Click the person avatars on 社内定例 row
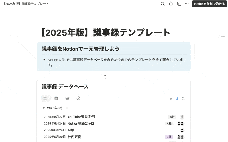228x142 pixels. pyautogui.click(x=180, y=137)
